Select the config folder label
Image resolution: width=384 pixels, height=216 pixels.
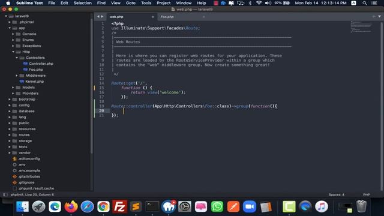point(24,106)
